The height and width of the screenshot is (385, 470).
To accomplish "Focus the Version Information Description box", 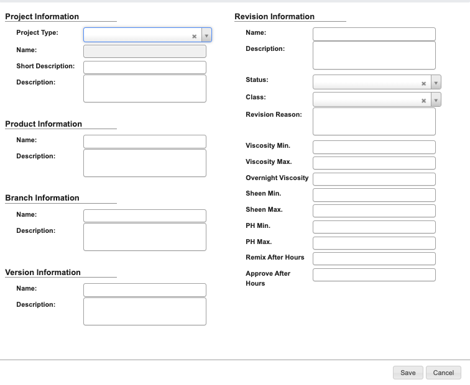I will (x=145, y=311).
